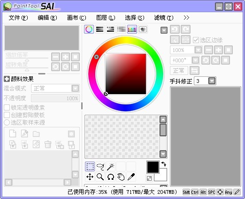Open the 滤镜(T) menu

(164, 18)
